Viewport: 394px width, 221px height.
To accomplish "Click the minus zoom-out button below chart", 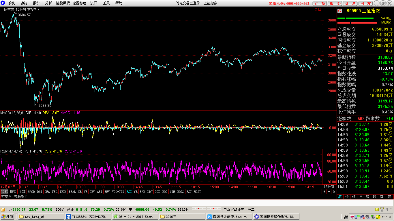I will 329,191.
